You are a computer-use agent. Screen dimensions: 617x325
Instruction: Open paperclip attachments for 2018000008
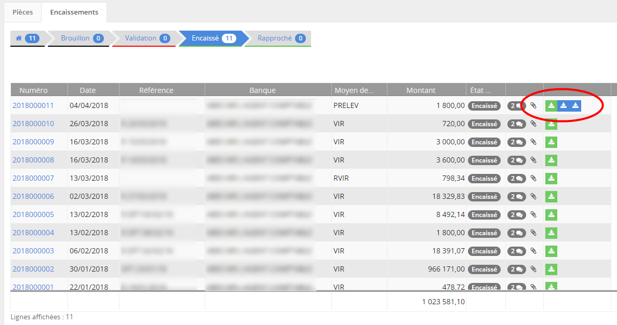point(533,160)
